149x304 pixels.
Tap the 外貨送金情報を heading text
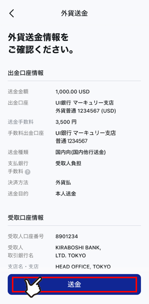(38, 37)
